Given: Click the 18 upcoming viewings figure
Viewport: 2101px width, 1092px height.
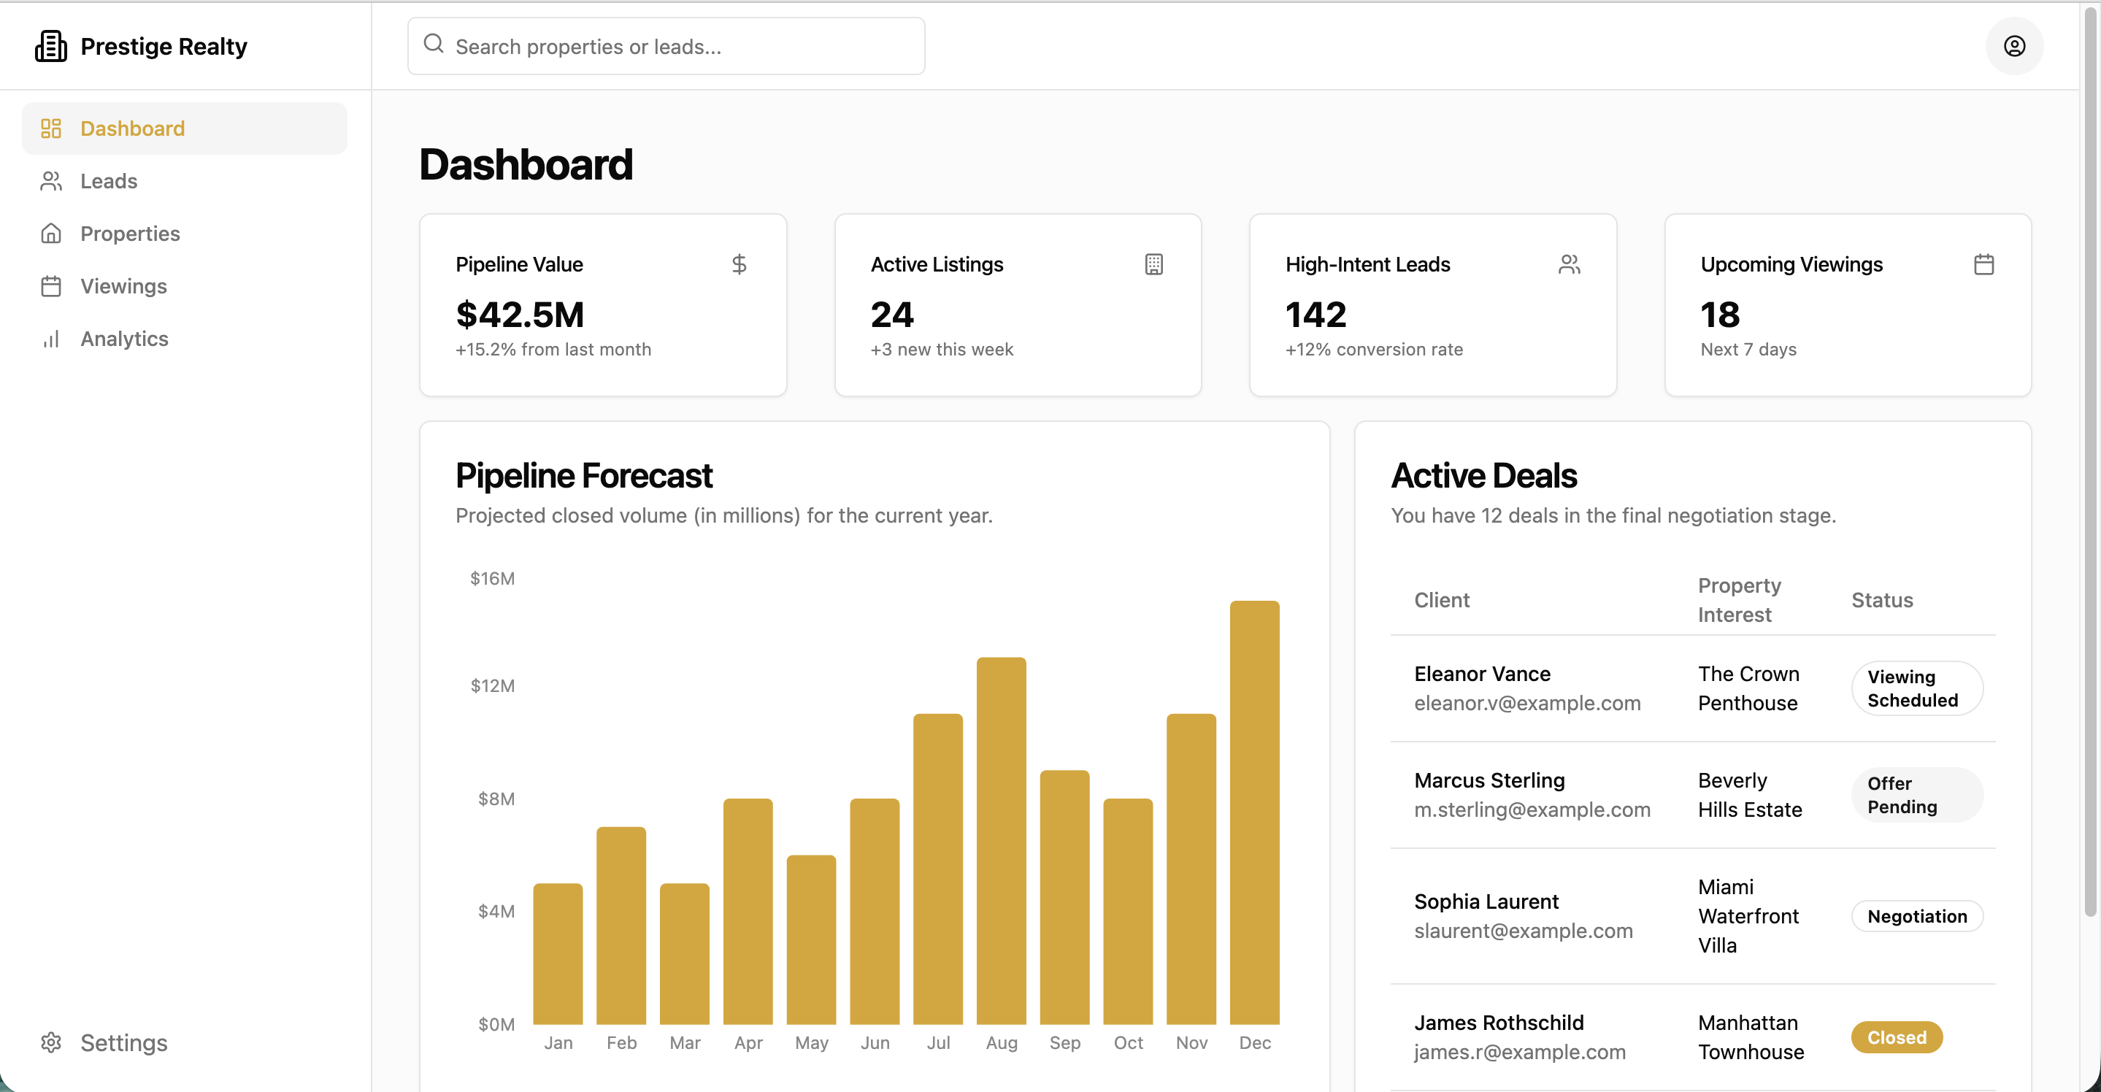Looking at the screenshot, I should pos(1720,315).
